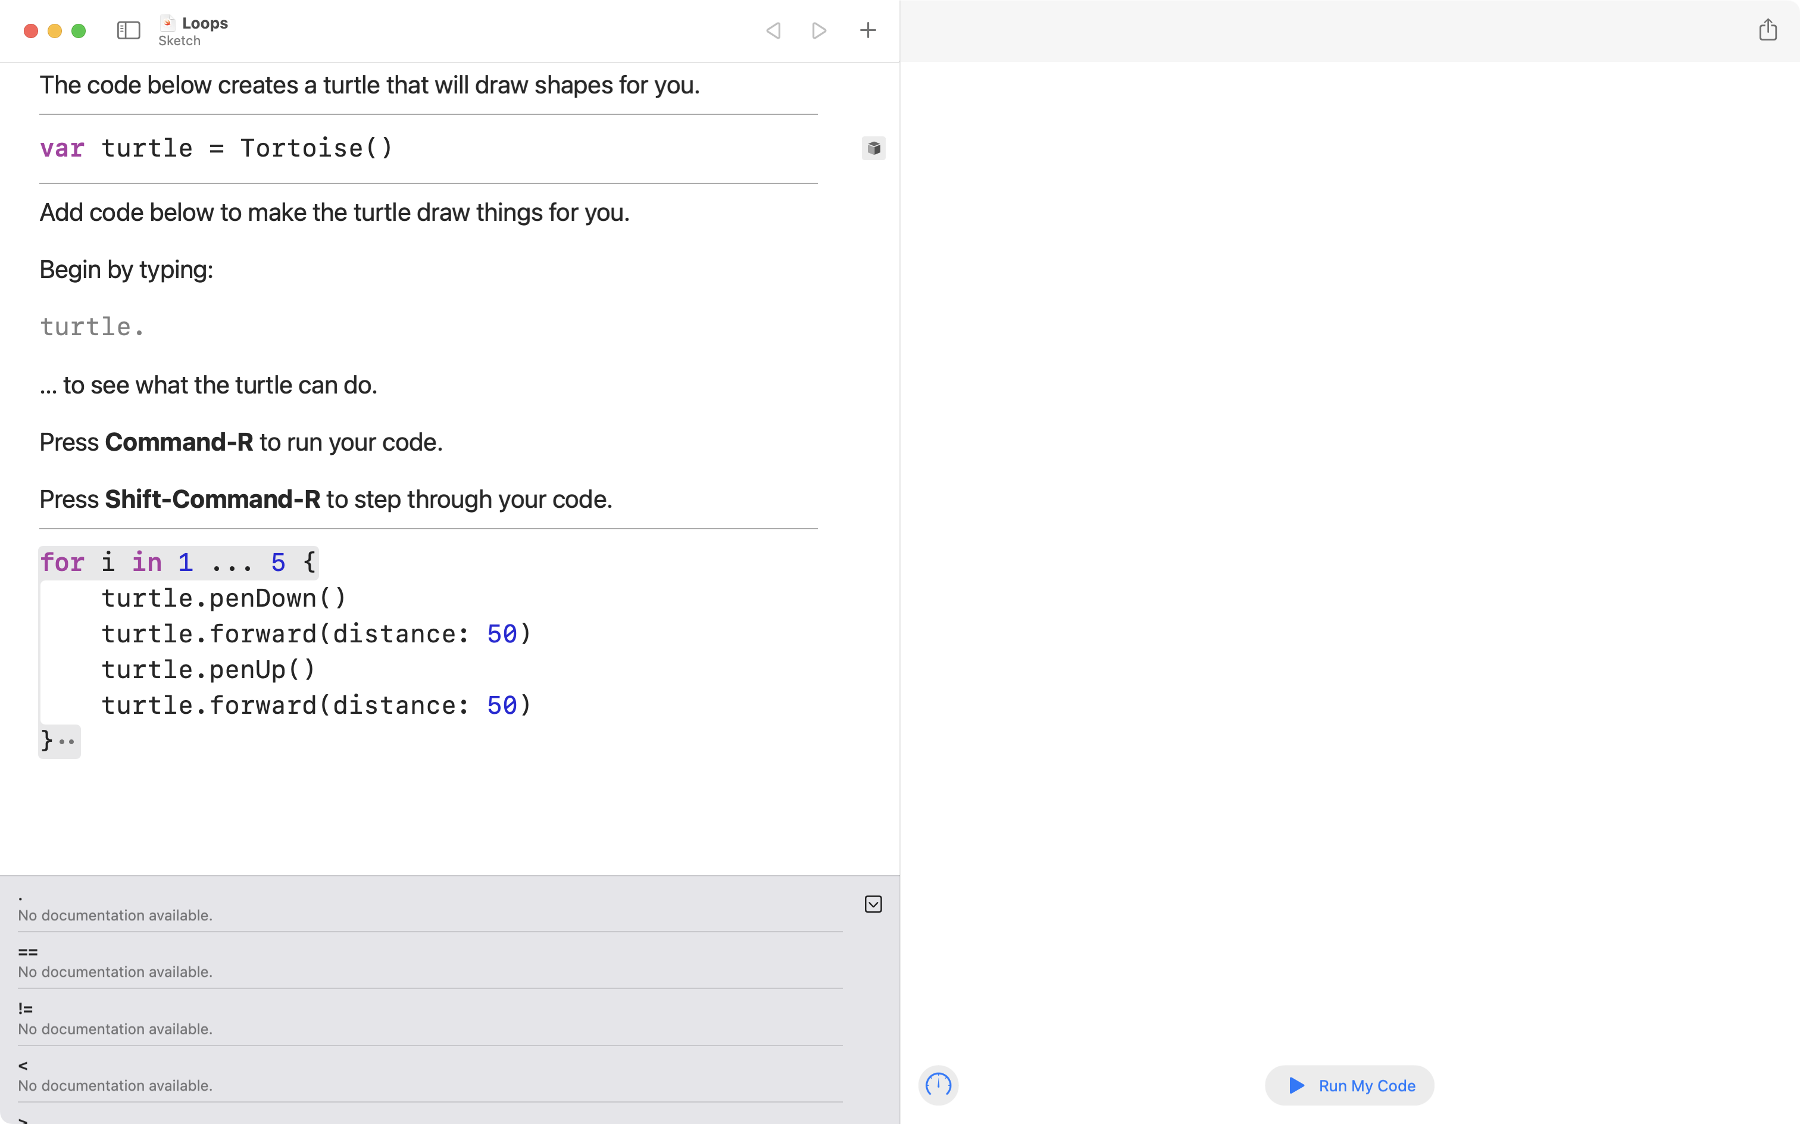Click the step-through code play icon
Screen dimensions: 1800x1124
(x=820, y=30)
